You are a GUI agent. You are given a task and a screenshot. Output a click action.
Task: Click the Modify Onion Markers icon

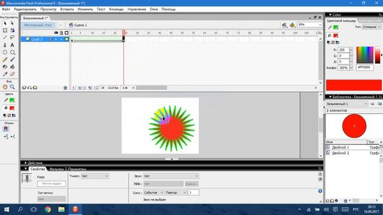click(x=96, y=88)
